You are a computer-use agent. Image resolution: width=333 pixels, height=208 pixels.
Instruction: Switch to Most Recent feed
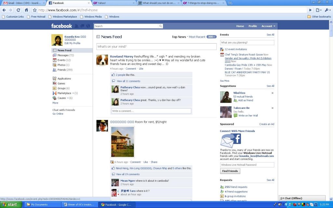point(197,37)
